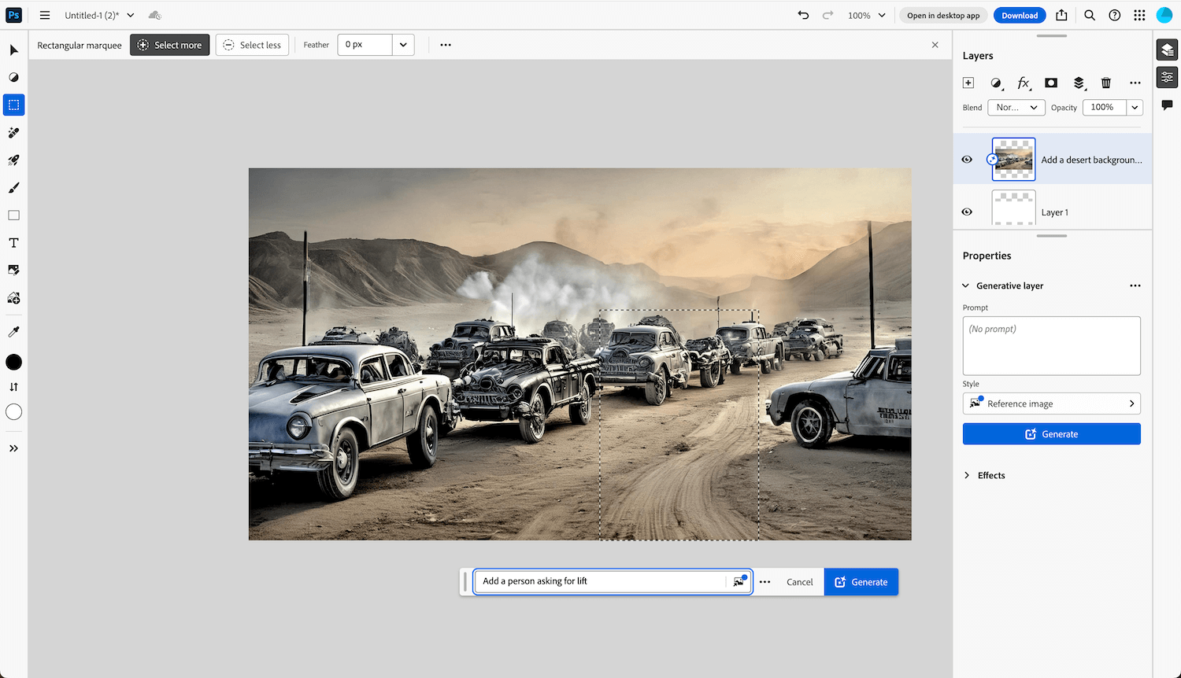
Task: Open more options in contextual task bar
Action: pyautogui.click(x=765, y=582)
